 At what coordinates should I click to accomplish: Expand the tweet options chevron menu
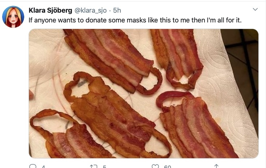(255, 9)
